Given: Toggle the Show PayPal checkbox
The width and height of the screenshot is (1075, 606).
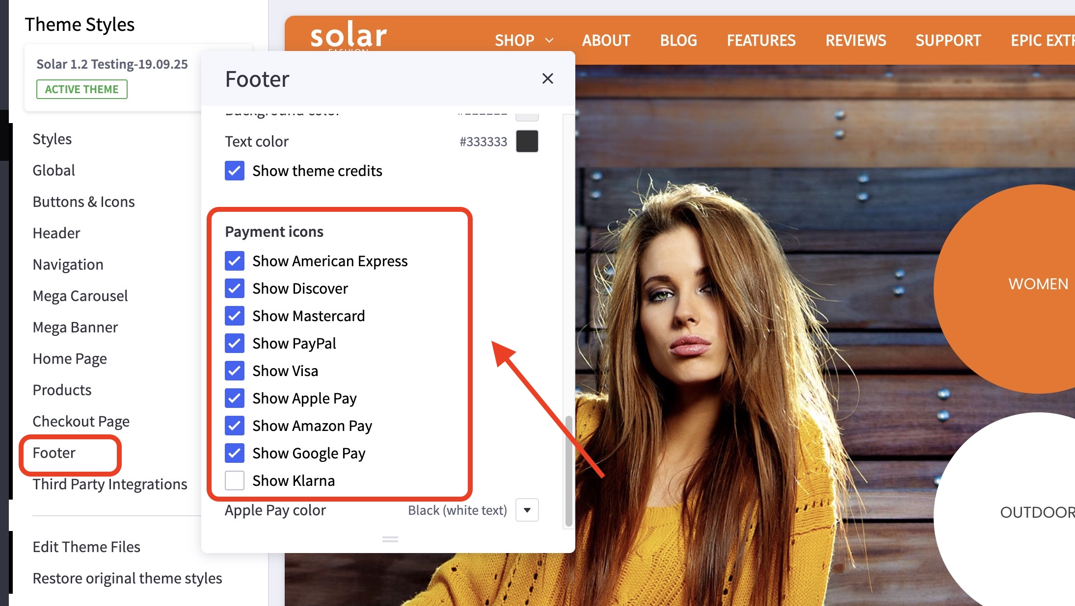Looking at the screenshot, I should [235, 343].
